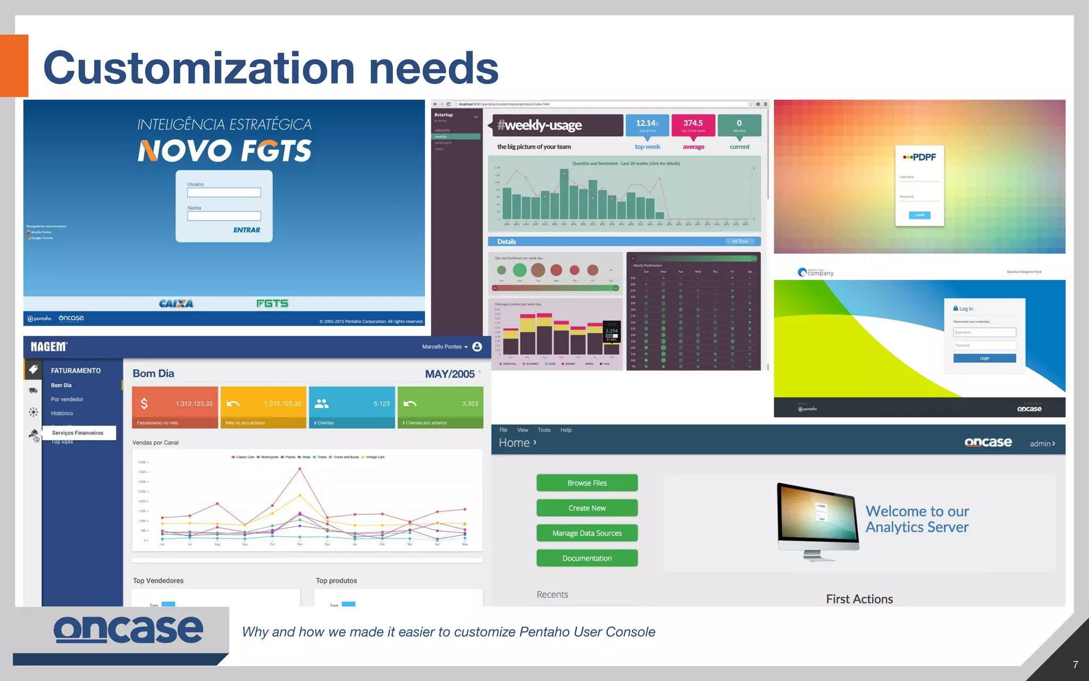Open the browser hamburger menu icon
The width and height of the screenshot is (1089, 681).
(x=765, y=104)
